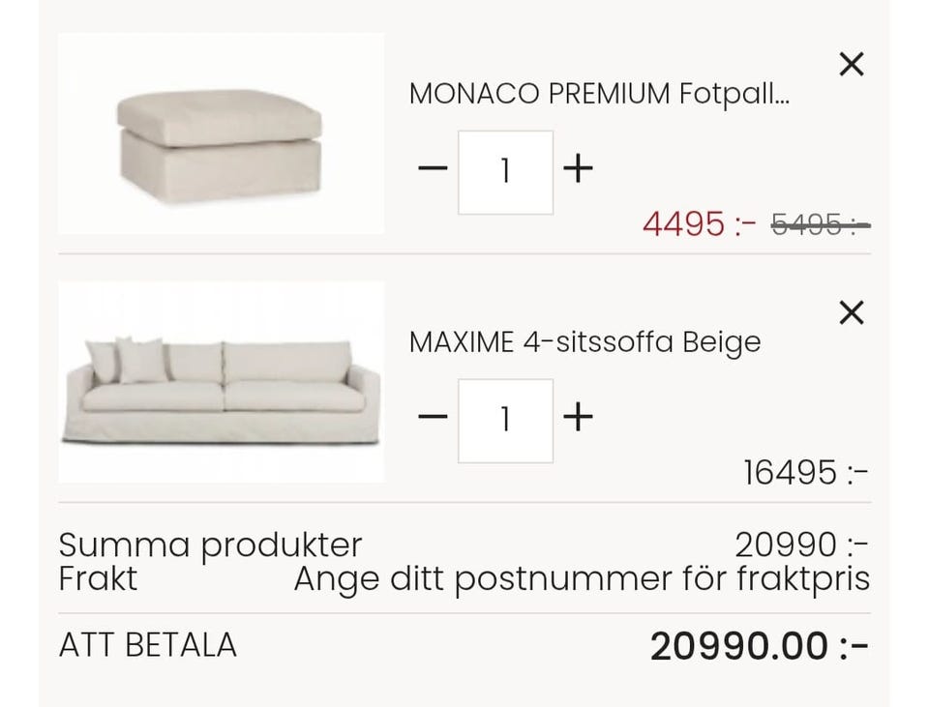Remove MAXIME 4-sitssoffa Beige from cart
This screenshot has height=707, width=929.
851,312
